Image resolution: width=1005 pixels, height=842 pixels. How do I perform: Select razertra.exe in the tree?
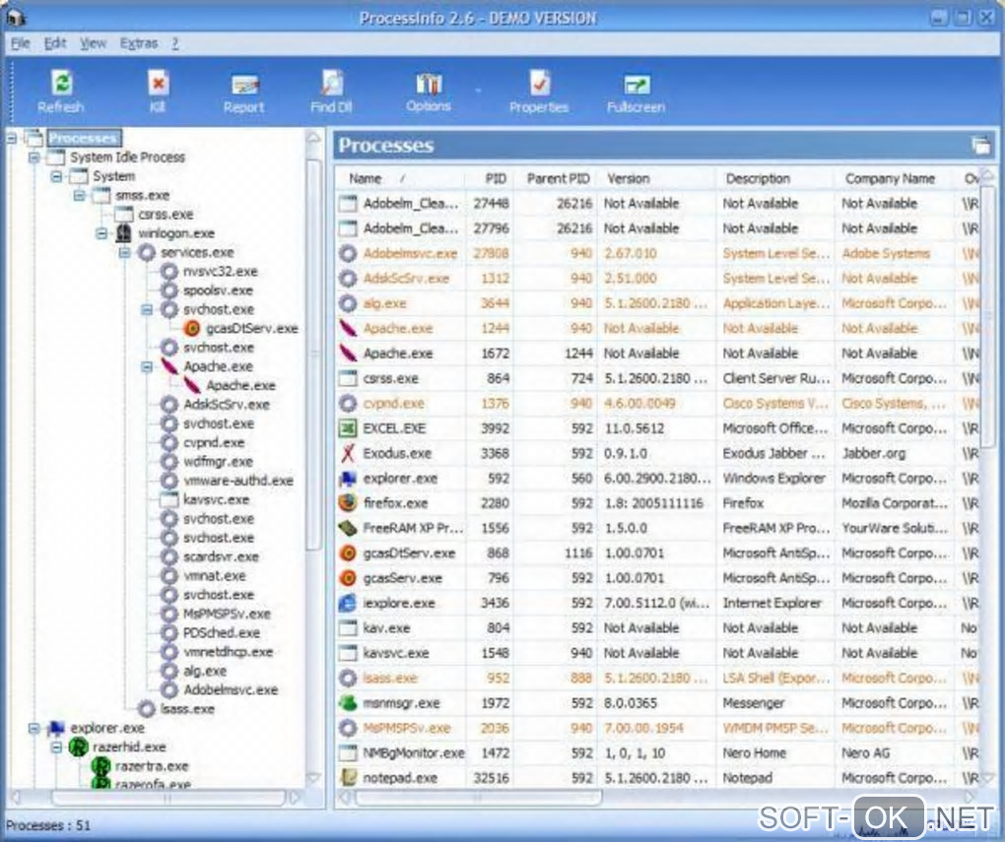pos(152,766)
